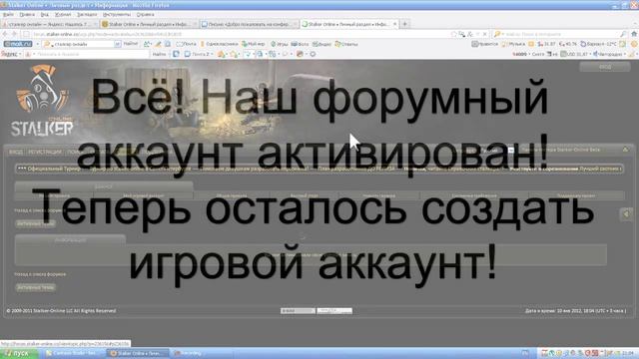Open Ответы on the mail.ru toolbar

point(346,44)
